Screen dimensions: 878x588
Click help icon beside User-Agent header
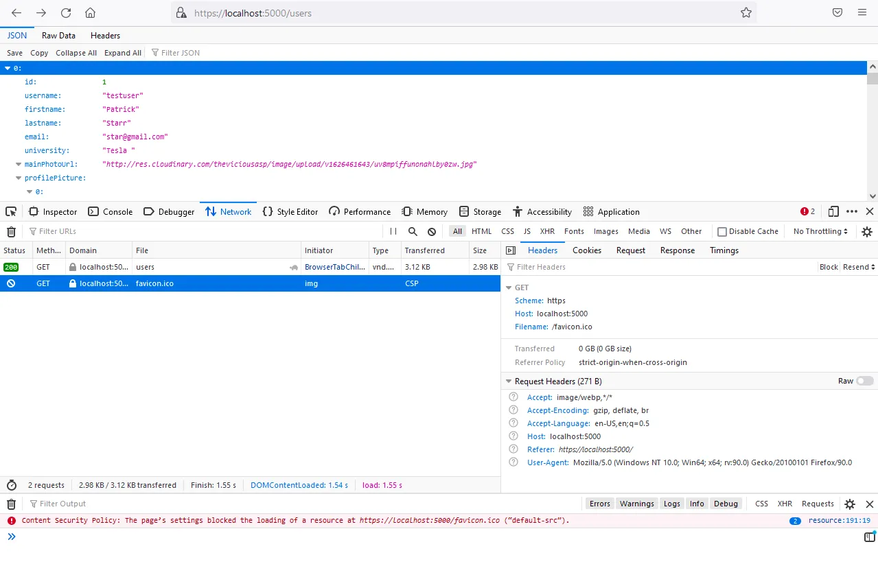coord(513,462)
